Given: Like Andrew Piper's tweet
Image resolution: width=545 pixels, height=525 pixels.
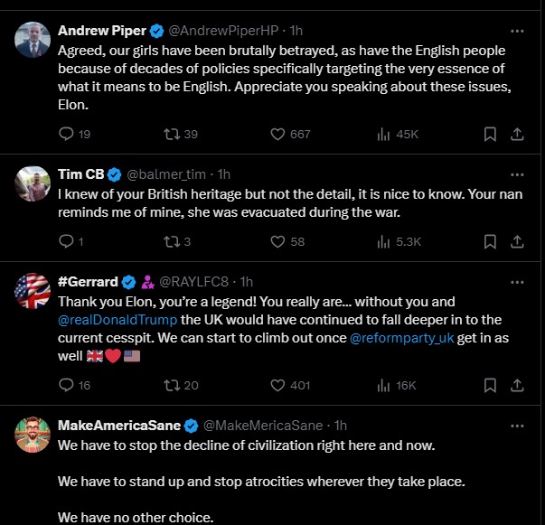Looking at the screenshot, I should click(x=278, y=134).
